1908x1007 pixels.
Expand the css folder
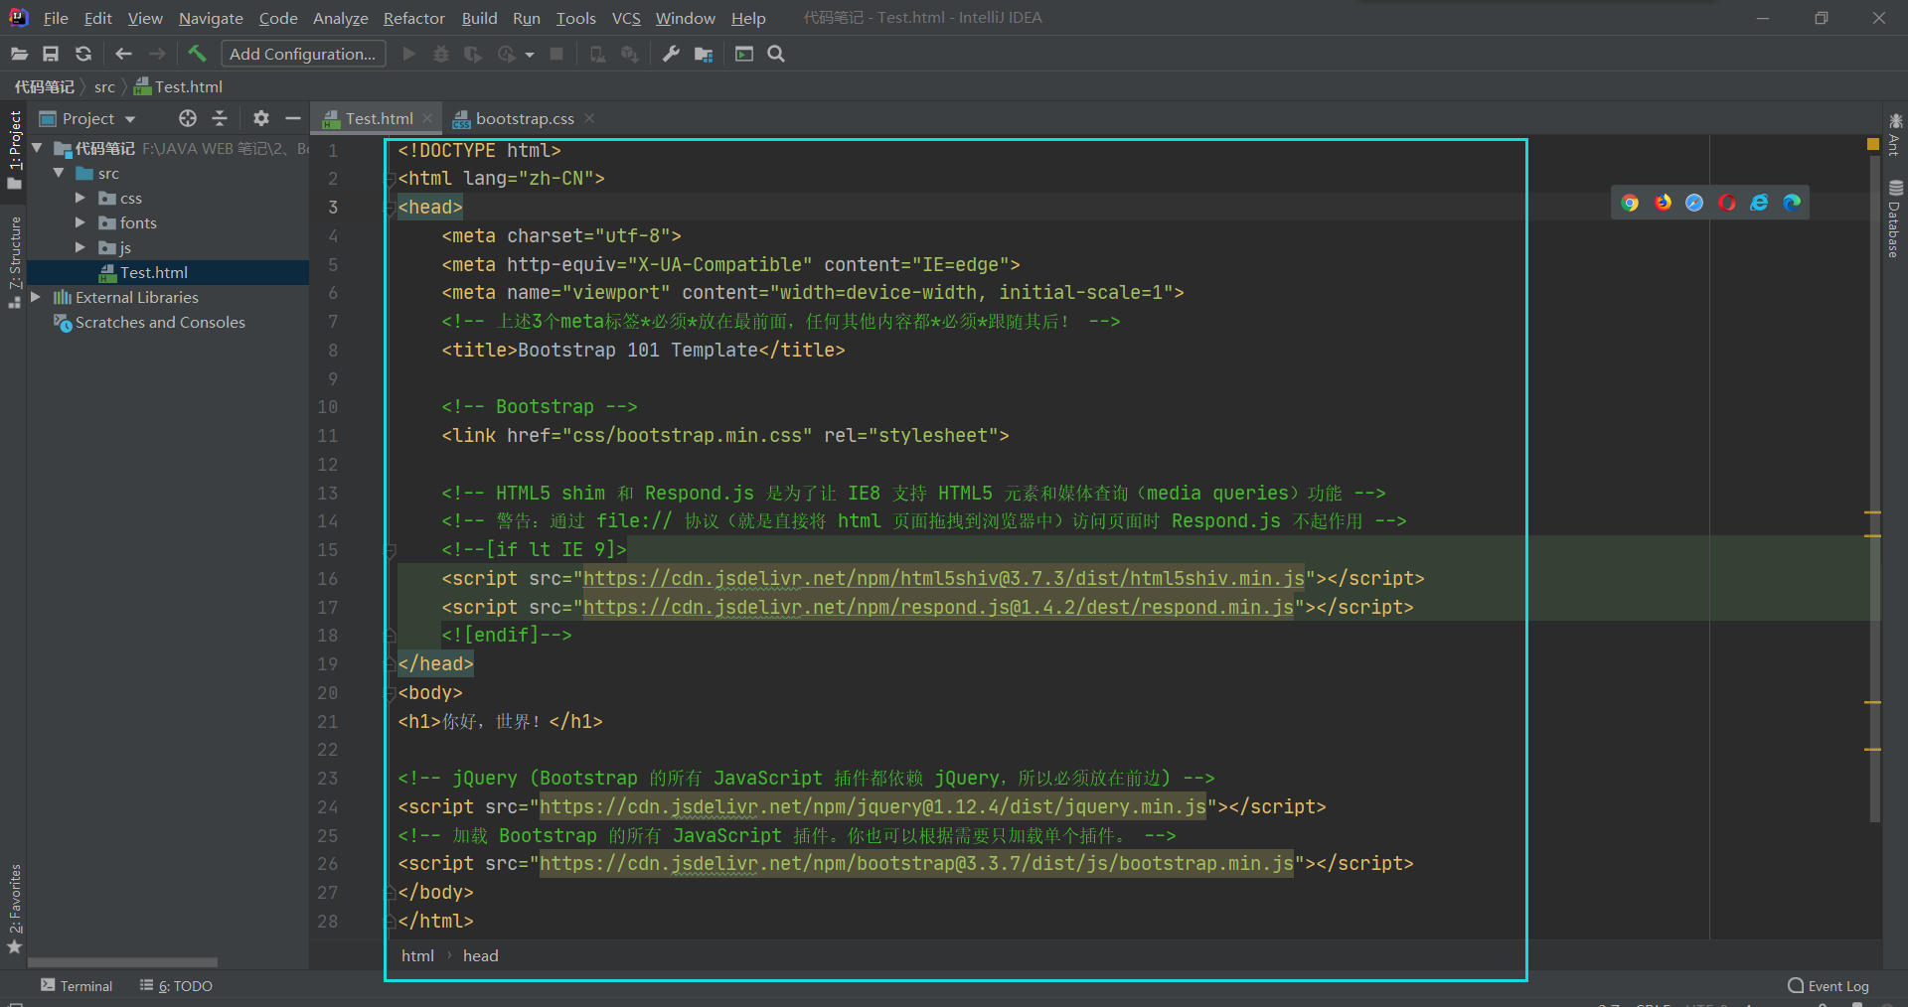(80, 198)
